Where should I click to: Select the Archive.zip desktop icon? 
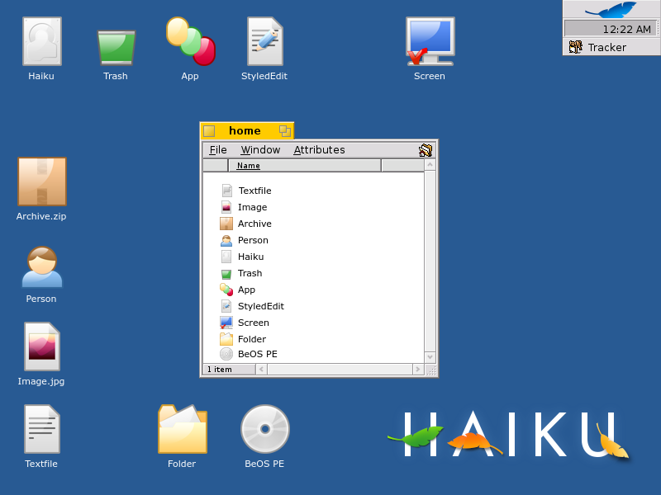click(x=42, y=181)
